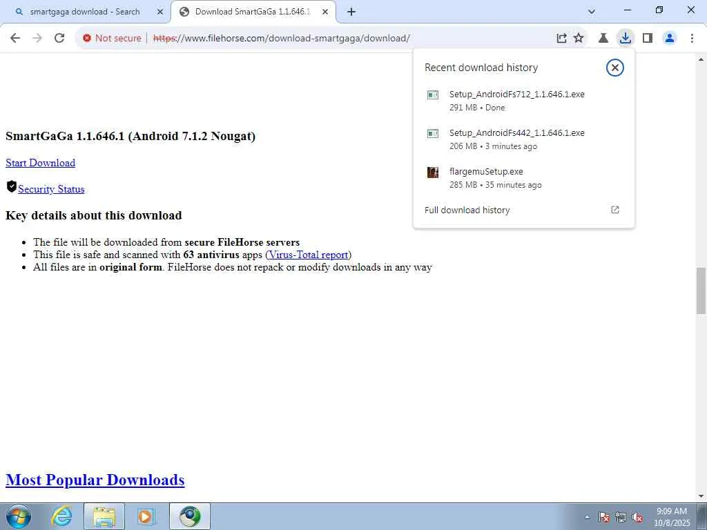Toggle the downloads toolbar button
707x530 pixels.
click(x=626, y=39)
